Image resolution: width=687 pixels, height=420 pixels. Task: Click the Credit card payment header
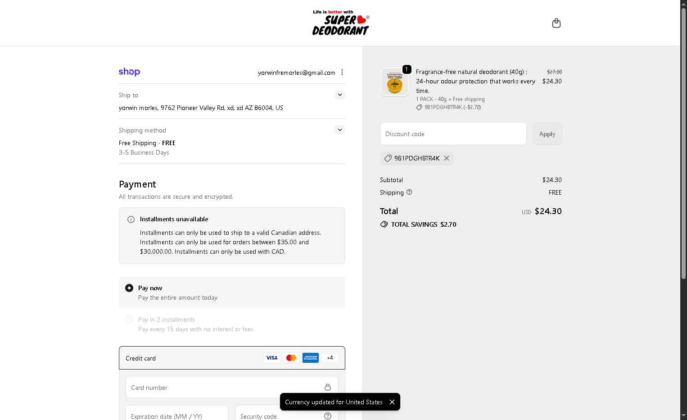tap(232, 358)
